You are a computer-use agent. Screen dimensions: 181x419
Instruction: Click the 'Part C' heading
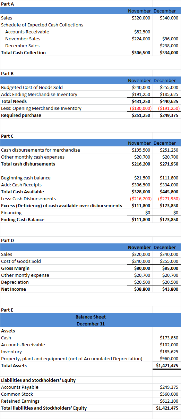8,136
